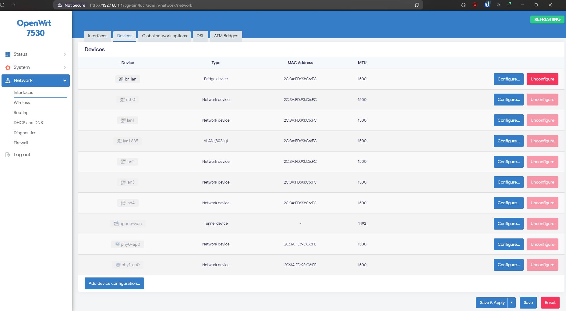
Task: Click the pppoe-wan tunnel device icon
Action: click(116, 223)
